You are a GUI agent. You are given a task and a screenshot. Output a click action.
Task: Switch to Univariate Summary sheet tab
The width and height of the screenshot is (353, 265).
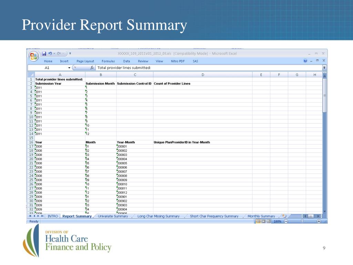point(113,216)
